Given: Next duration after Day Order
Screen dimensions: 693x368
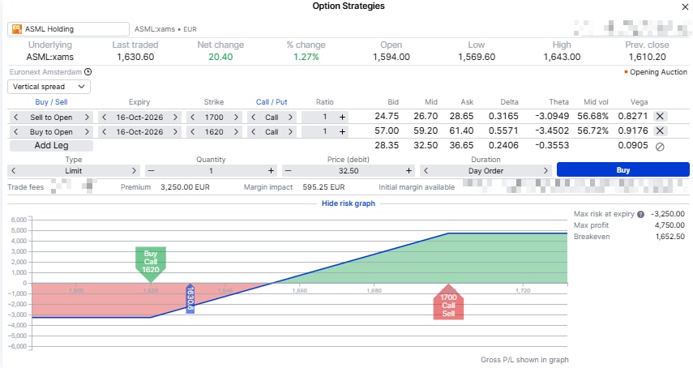Looking at the screenshot, I should click(x=545, y=170).
